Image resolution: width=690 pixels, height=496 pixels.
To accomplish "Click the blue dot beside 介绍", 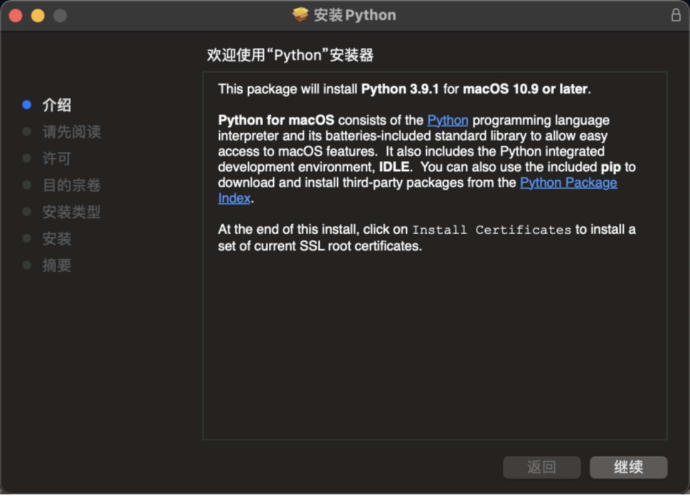I will click(27, 105).
